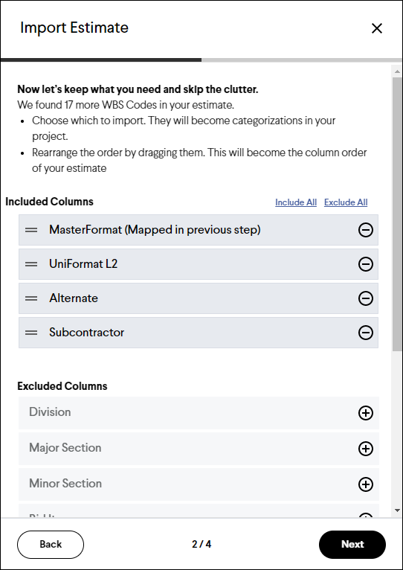Image resolution: width=403 pixels, height=570 pixels.
Task: Click the Include All link
Action: pyautogui.click(x=296, y=202)
